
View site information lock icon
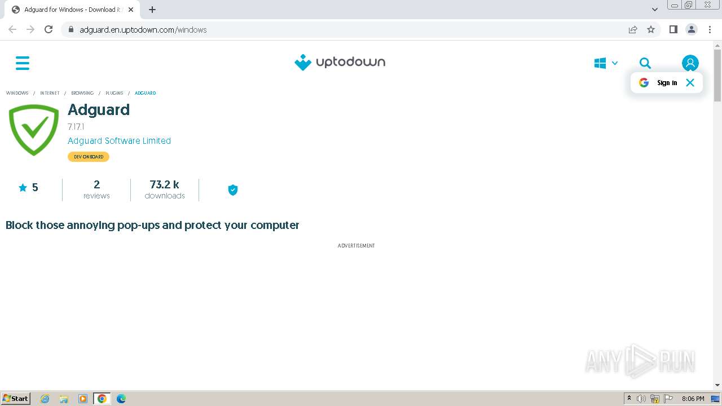pyautogui.click(x=71, y=29)
